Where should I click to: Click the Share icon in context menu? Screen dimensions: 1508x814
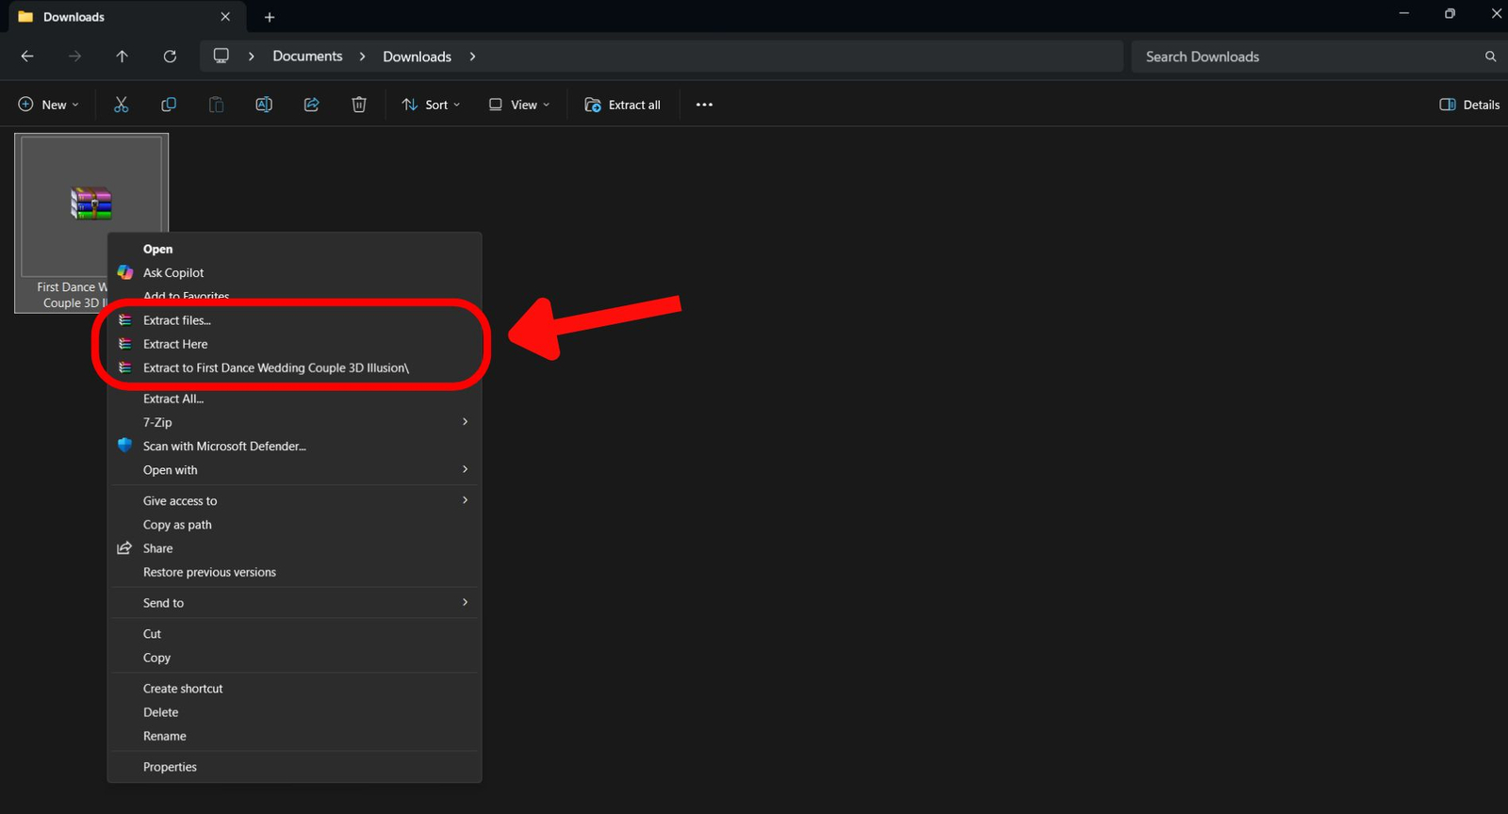click(124, 548)
